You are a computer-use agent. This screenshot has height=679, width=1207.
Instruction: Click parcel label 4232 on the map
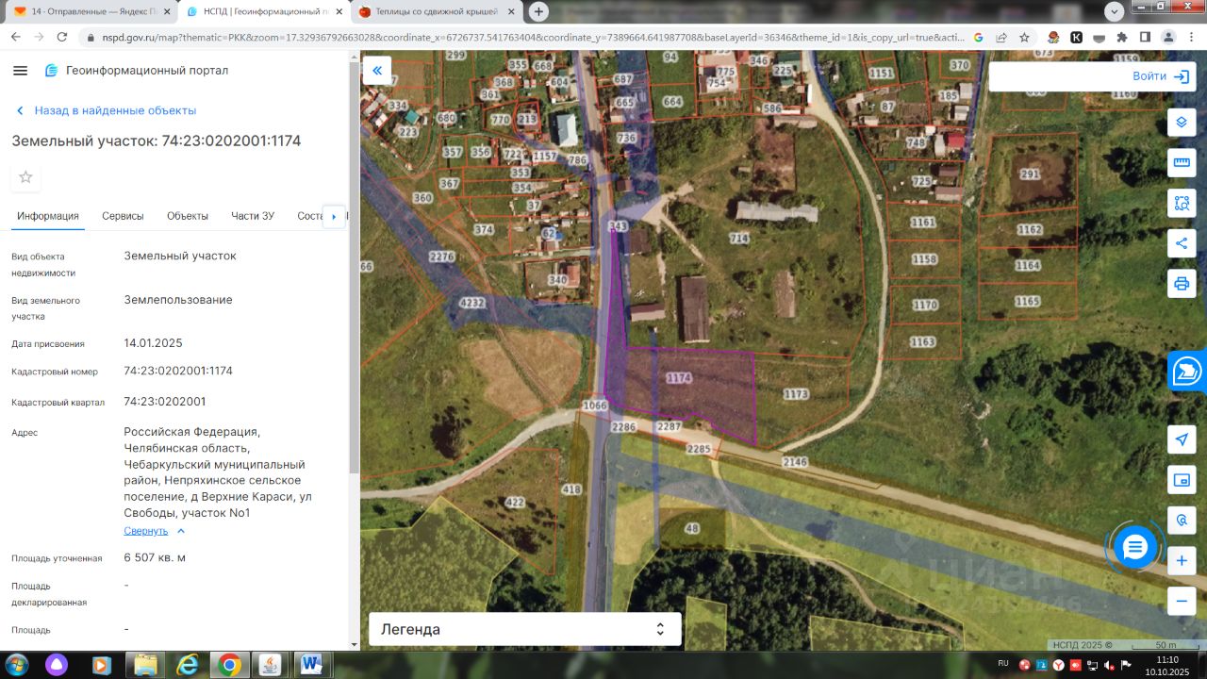[x=471, y=304]
